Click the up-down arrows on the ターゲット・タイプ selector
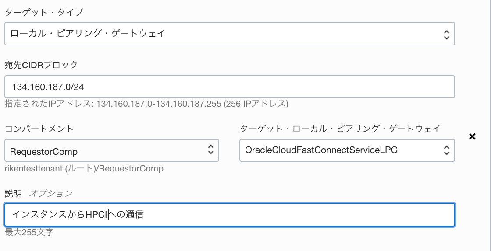Viewport: 491px width, 251px height. pos(447,34)
